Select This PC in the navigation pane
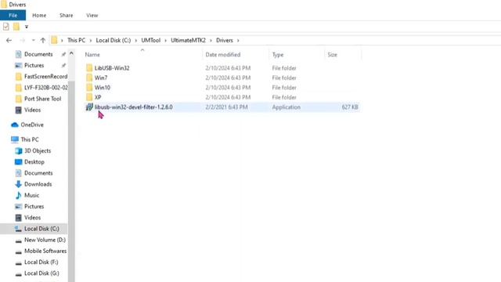Screen dimensions: 501x282 pyautogui.click(x=30, y=139)
